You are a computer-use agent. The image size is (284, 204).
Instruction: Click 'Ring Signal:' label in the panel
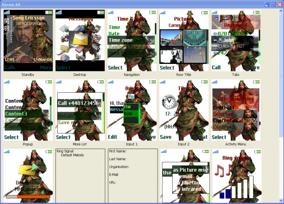[65, 151]
